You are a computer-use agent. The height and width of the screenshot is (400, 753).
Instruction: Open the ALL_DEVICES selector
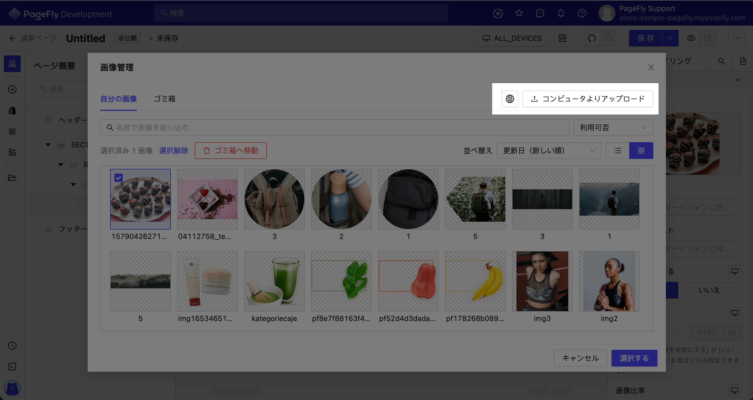[512, 38]
